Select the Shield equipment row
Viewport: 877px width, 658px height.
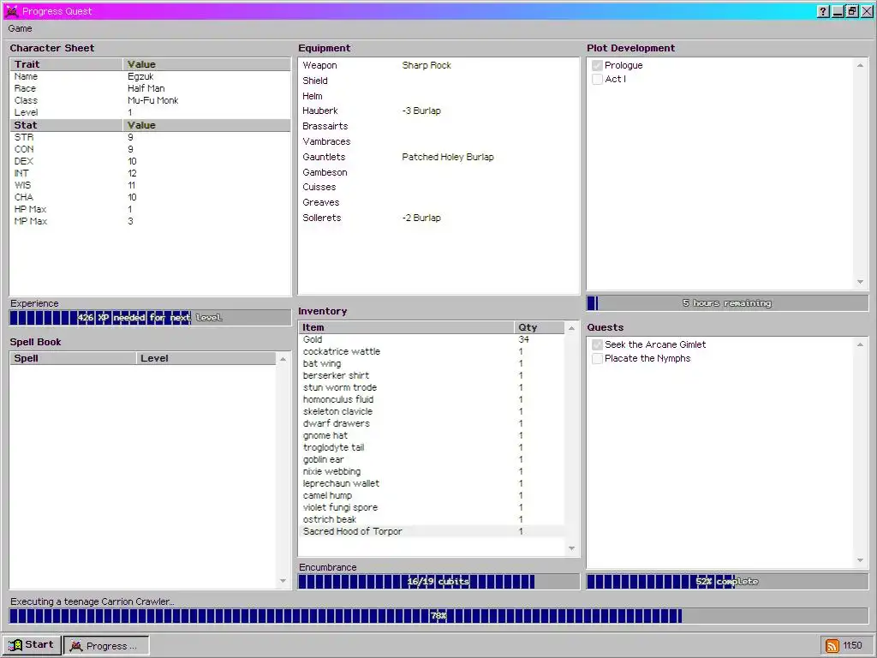(438, 81)
